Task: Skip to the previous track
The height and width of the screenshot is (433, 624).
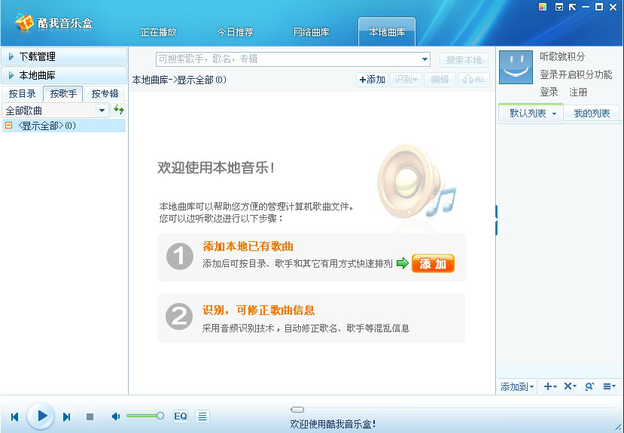Action: [x=15, y=416]
